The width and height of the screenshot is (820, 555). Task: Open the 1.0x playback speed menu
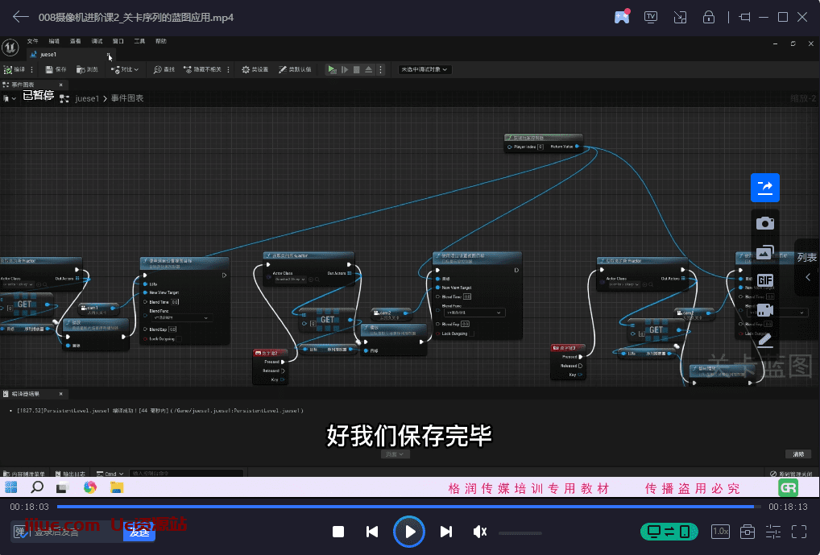(x=720, y=532)
